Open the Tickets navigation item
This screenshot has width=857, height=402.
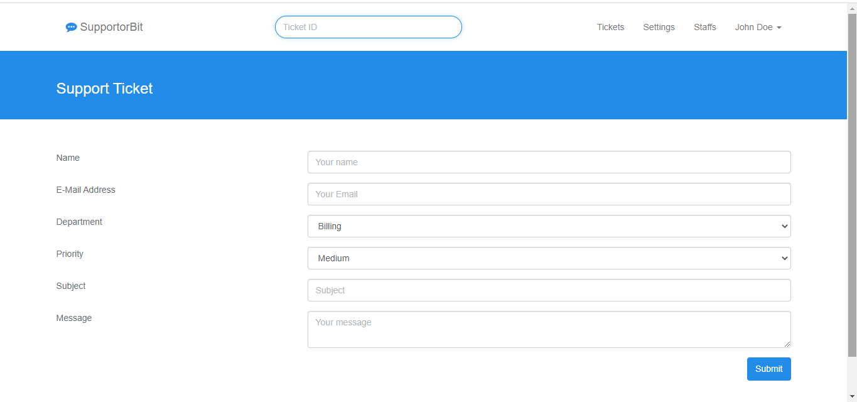click(610, 27)
